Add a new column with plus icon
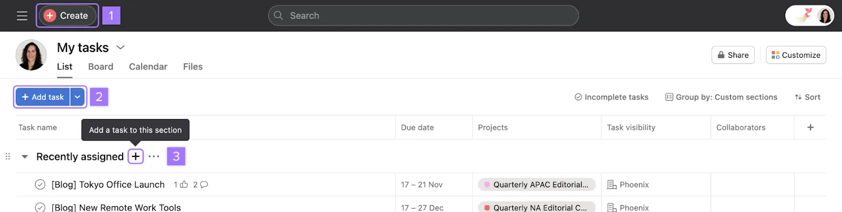Viewport: 842px width, 212px height. (x=810, y=128)
